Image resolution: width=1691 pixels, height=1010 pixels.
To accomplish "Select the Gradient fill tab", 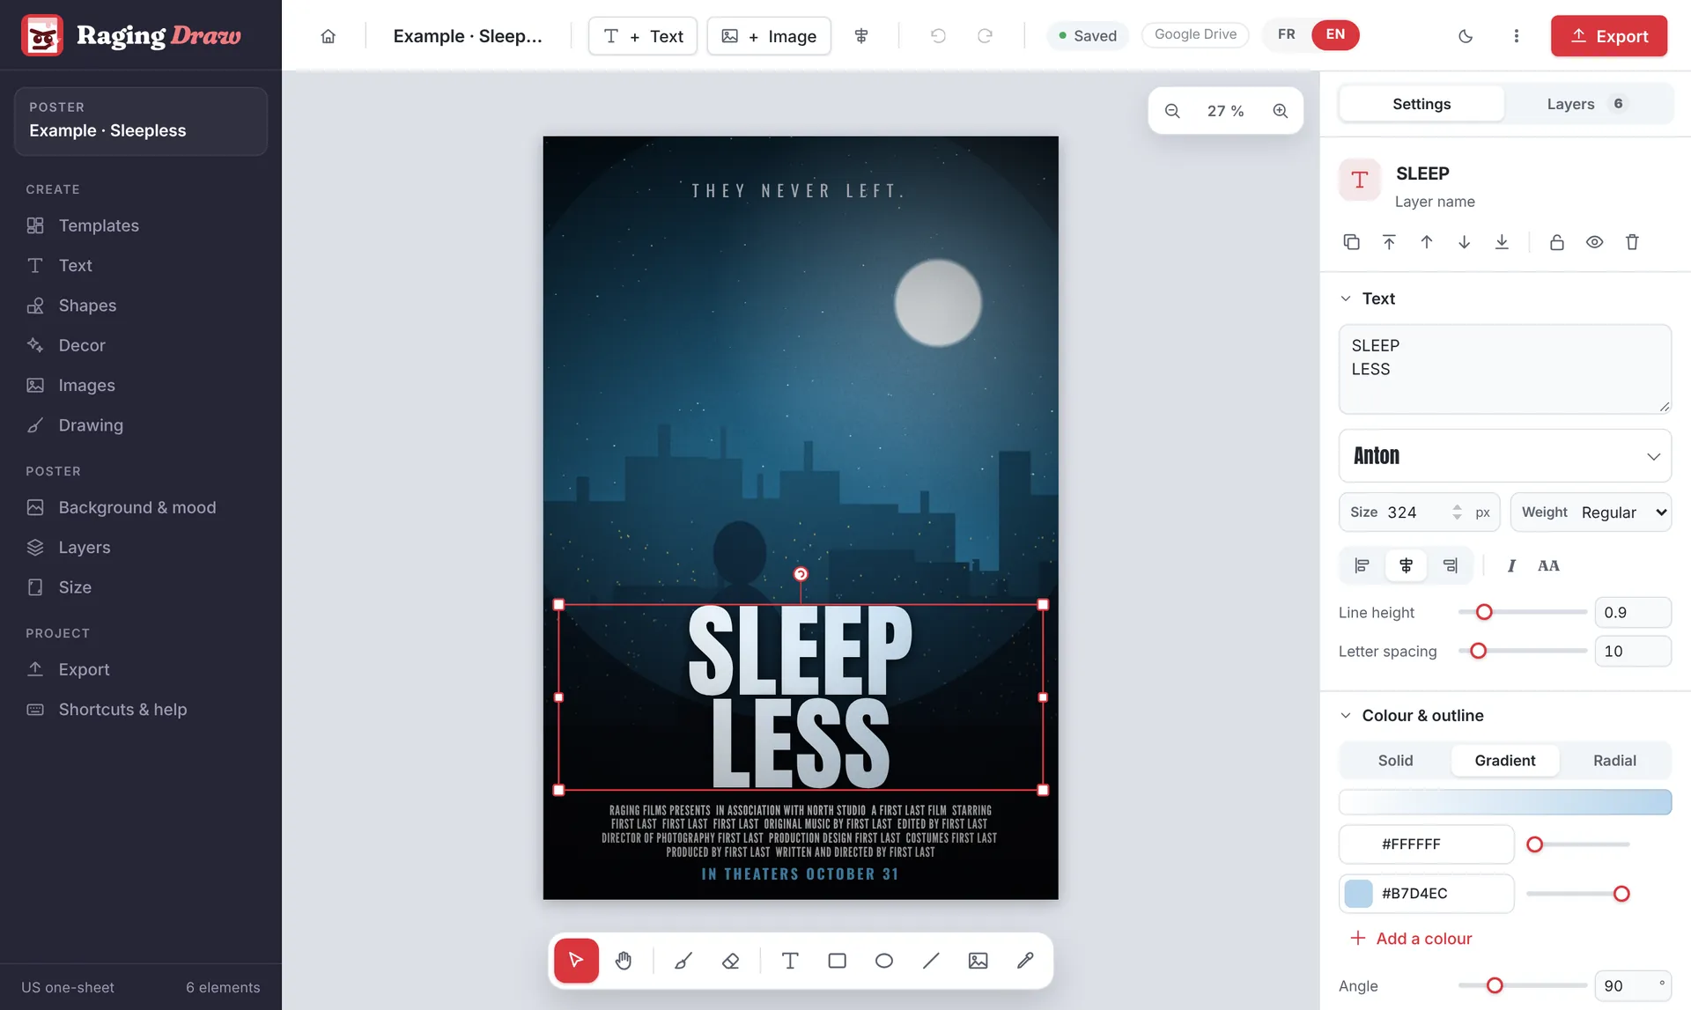I will coord(1504,761).
